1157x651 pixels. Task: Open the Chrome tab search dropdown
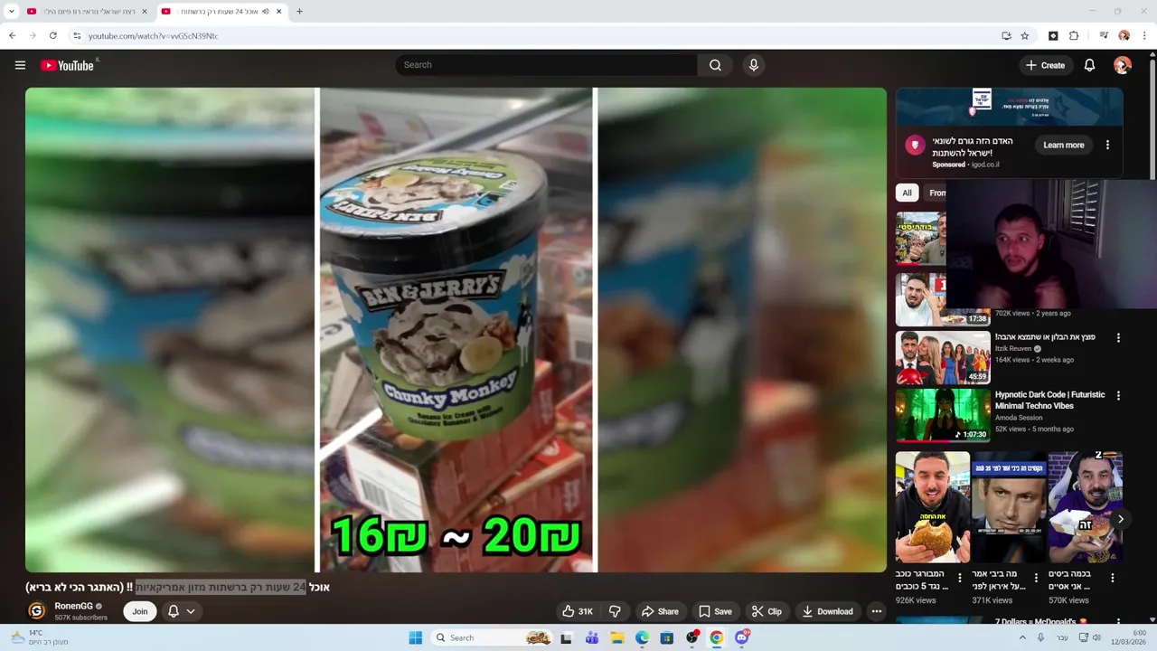point(12,12)
